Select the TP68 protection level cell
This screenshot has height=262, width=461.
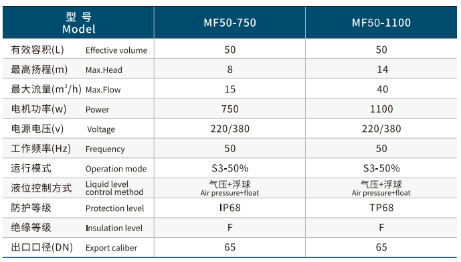381,208
